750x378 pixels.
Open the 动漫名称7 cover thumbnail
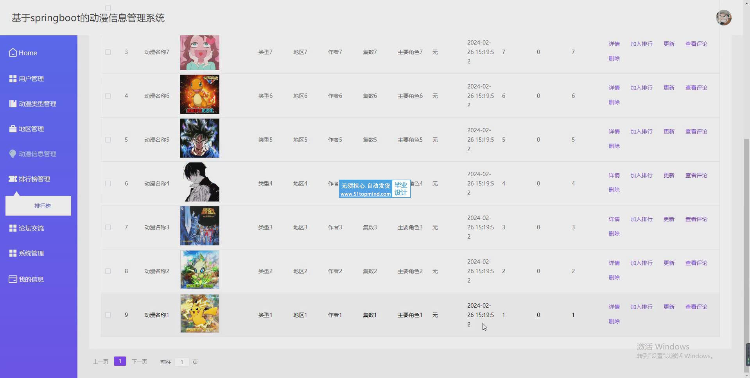click(x=200, y=52)
